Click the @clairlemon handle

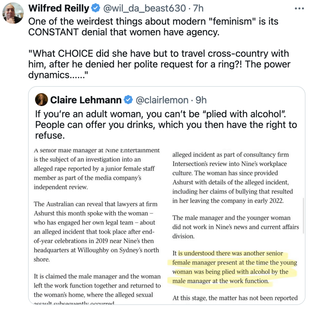click(161, 100)
